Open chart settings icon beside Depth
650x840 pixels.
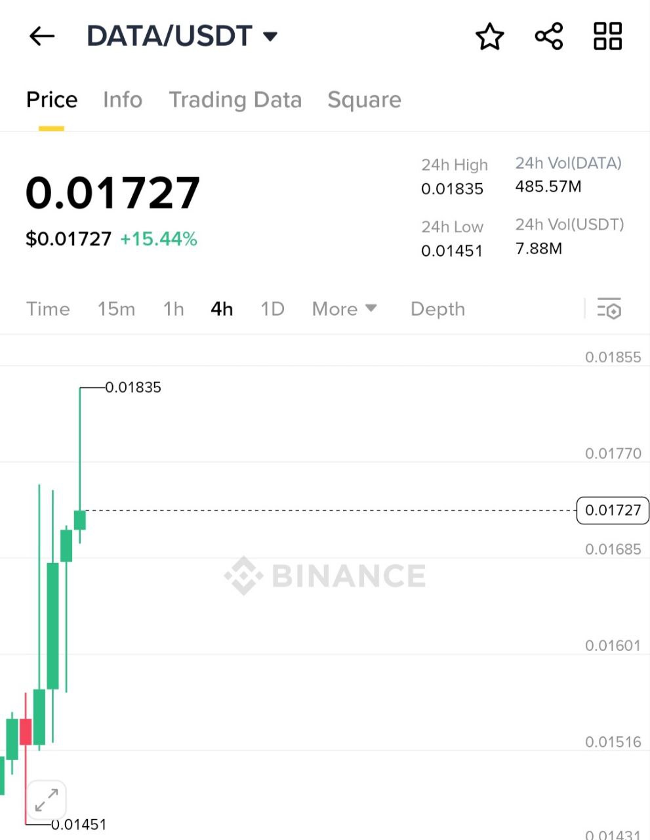[609, 308]
